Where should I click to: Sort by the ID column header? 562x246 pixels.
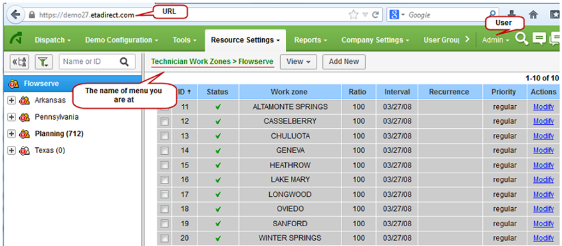pyautogui.click(x=184, y=92)
